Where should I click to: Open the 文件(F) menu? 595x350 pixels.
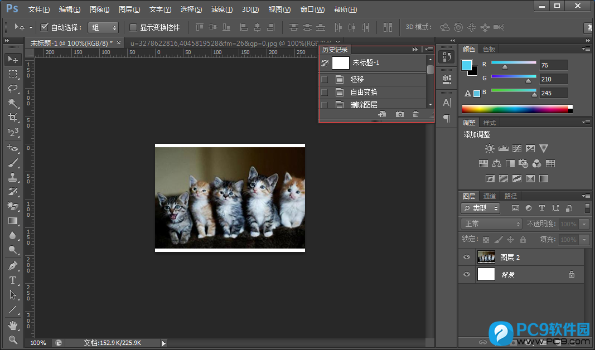(x=39, y=9)
